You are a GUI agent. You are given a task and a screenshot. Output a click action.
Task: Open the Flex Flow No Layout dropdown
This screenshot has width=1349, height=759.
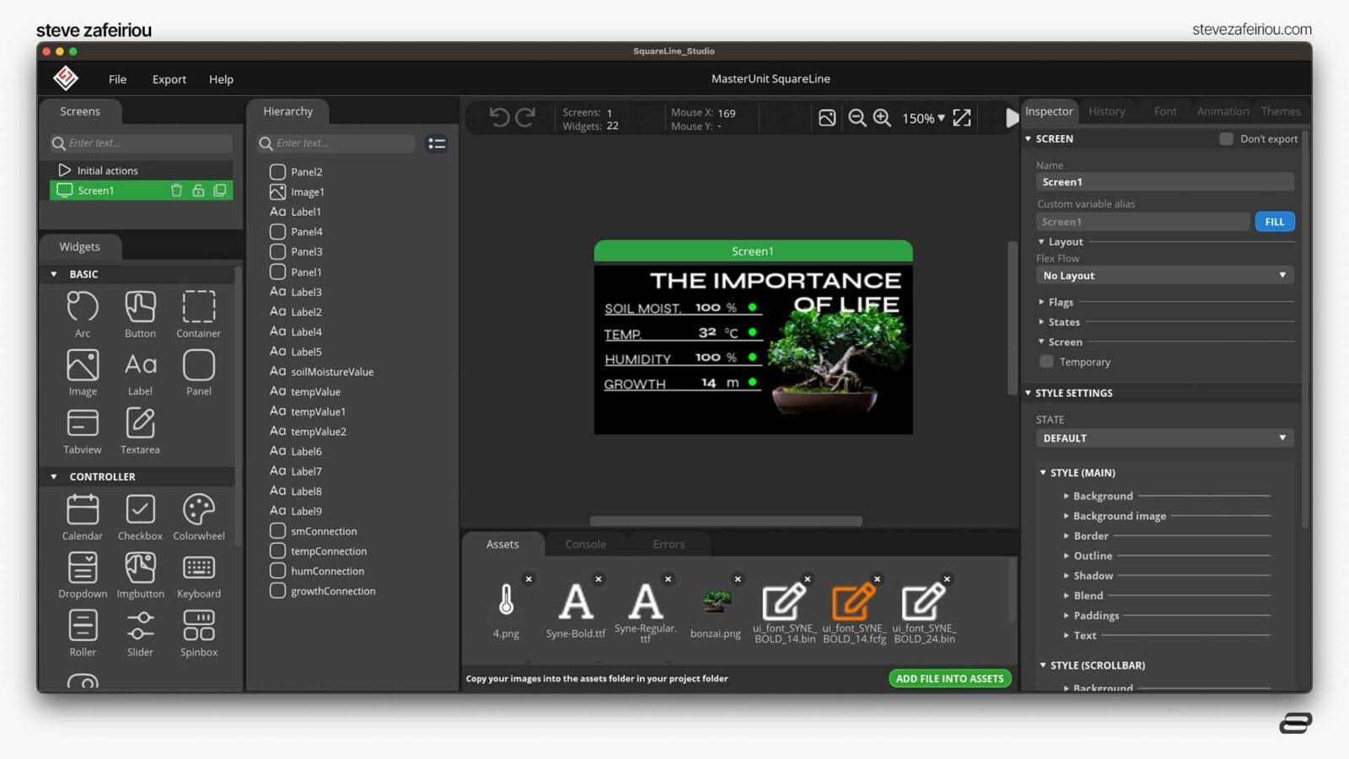[1164, 276]
